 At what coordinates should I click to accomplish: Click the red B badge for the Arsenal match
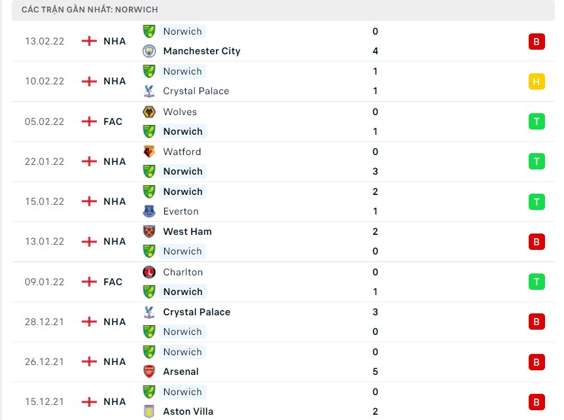[x=537, y=362]
